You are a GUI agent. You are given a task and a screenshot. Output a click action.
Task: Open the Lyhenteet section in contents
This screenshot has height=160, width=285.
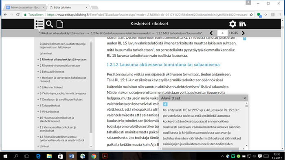point(46,53)
